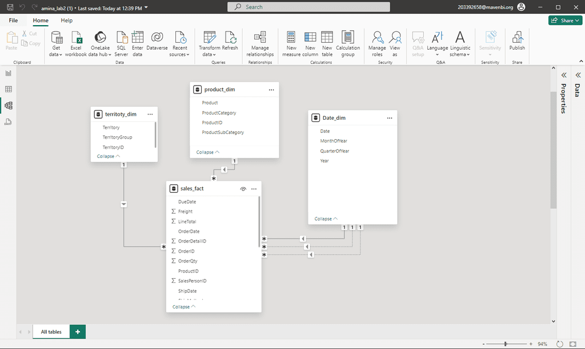Viewport: 585px width, 349px height.
Task: Click the View as icon
Action: (x=395, y=38)
